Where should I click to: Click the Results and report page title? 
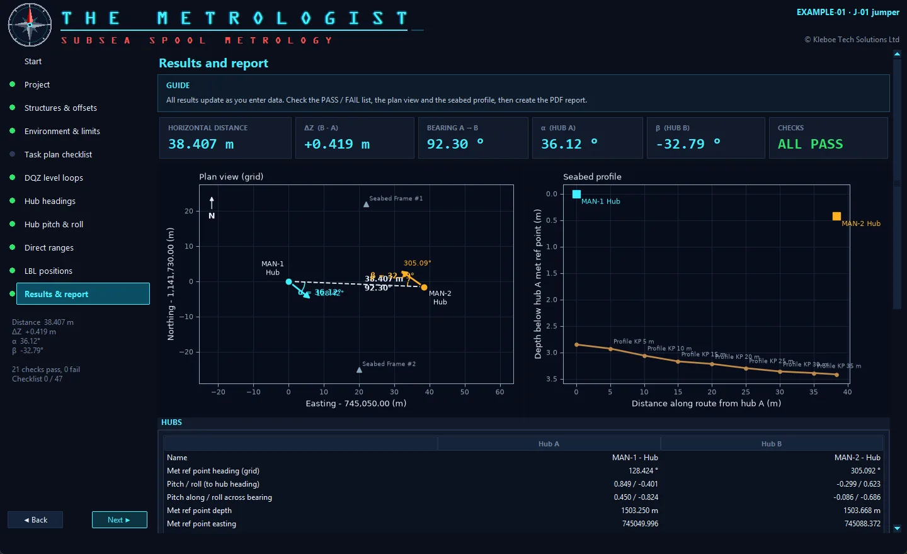(x=214, y=63)
